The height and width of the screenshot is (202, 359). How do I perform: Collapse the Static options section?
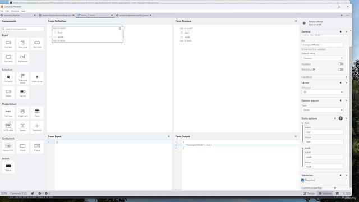[346, 118]
